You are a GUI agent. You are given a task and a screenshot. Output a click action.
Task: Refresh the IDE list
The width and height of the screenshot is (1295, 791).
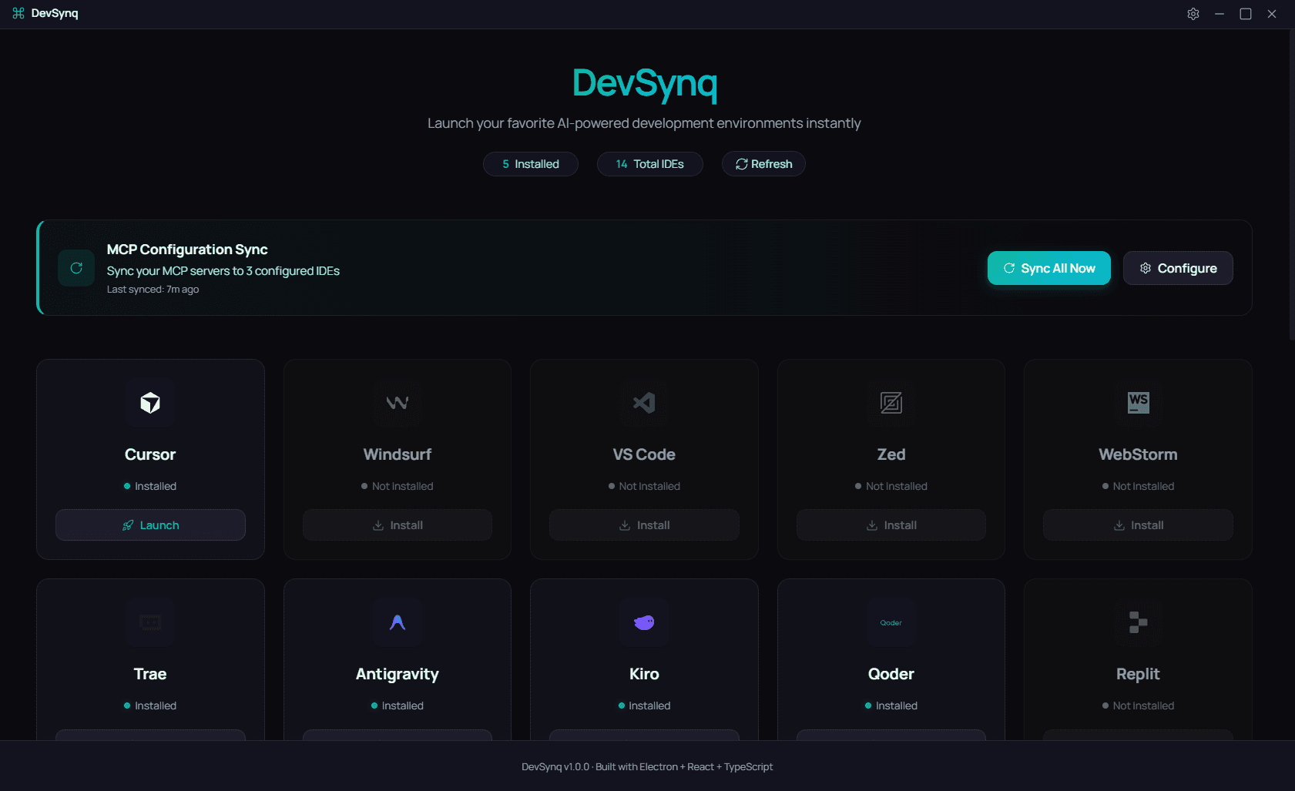[763, 163]
